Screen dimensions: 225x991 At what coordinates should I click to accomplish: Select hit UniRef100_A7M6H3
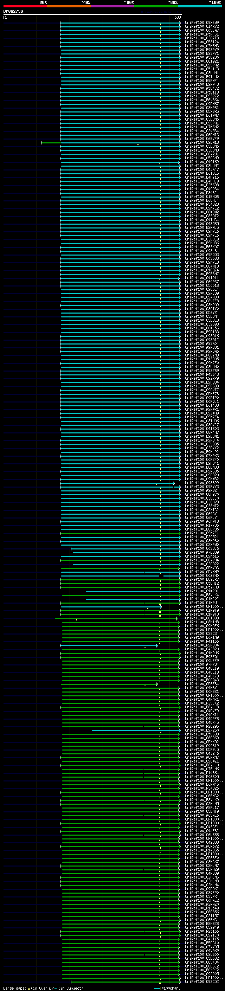[202, 46]
